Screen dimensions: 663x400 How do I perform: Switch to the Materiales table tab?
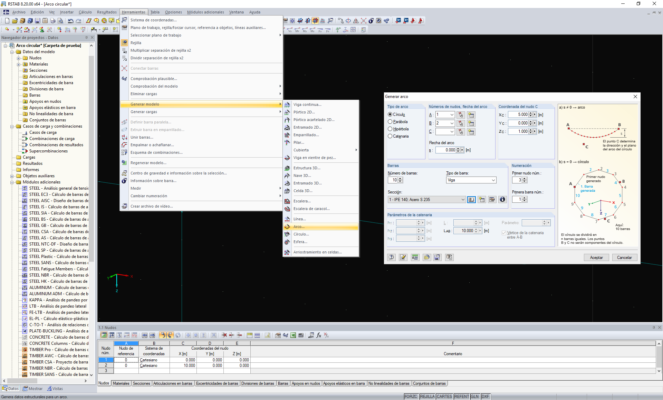[121, 383]
